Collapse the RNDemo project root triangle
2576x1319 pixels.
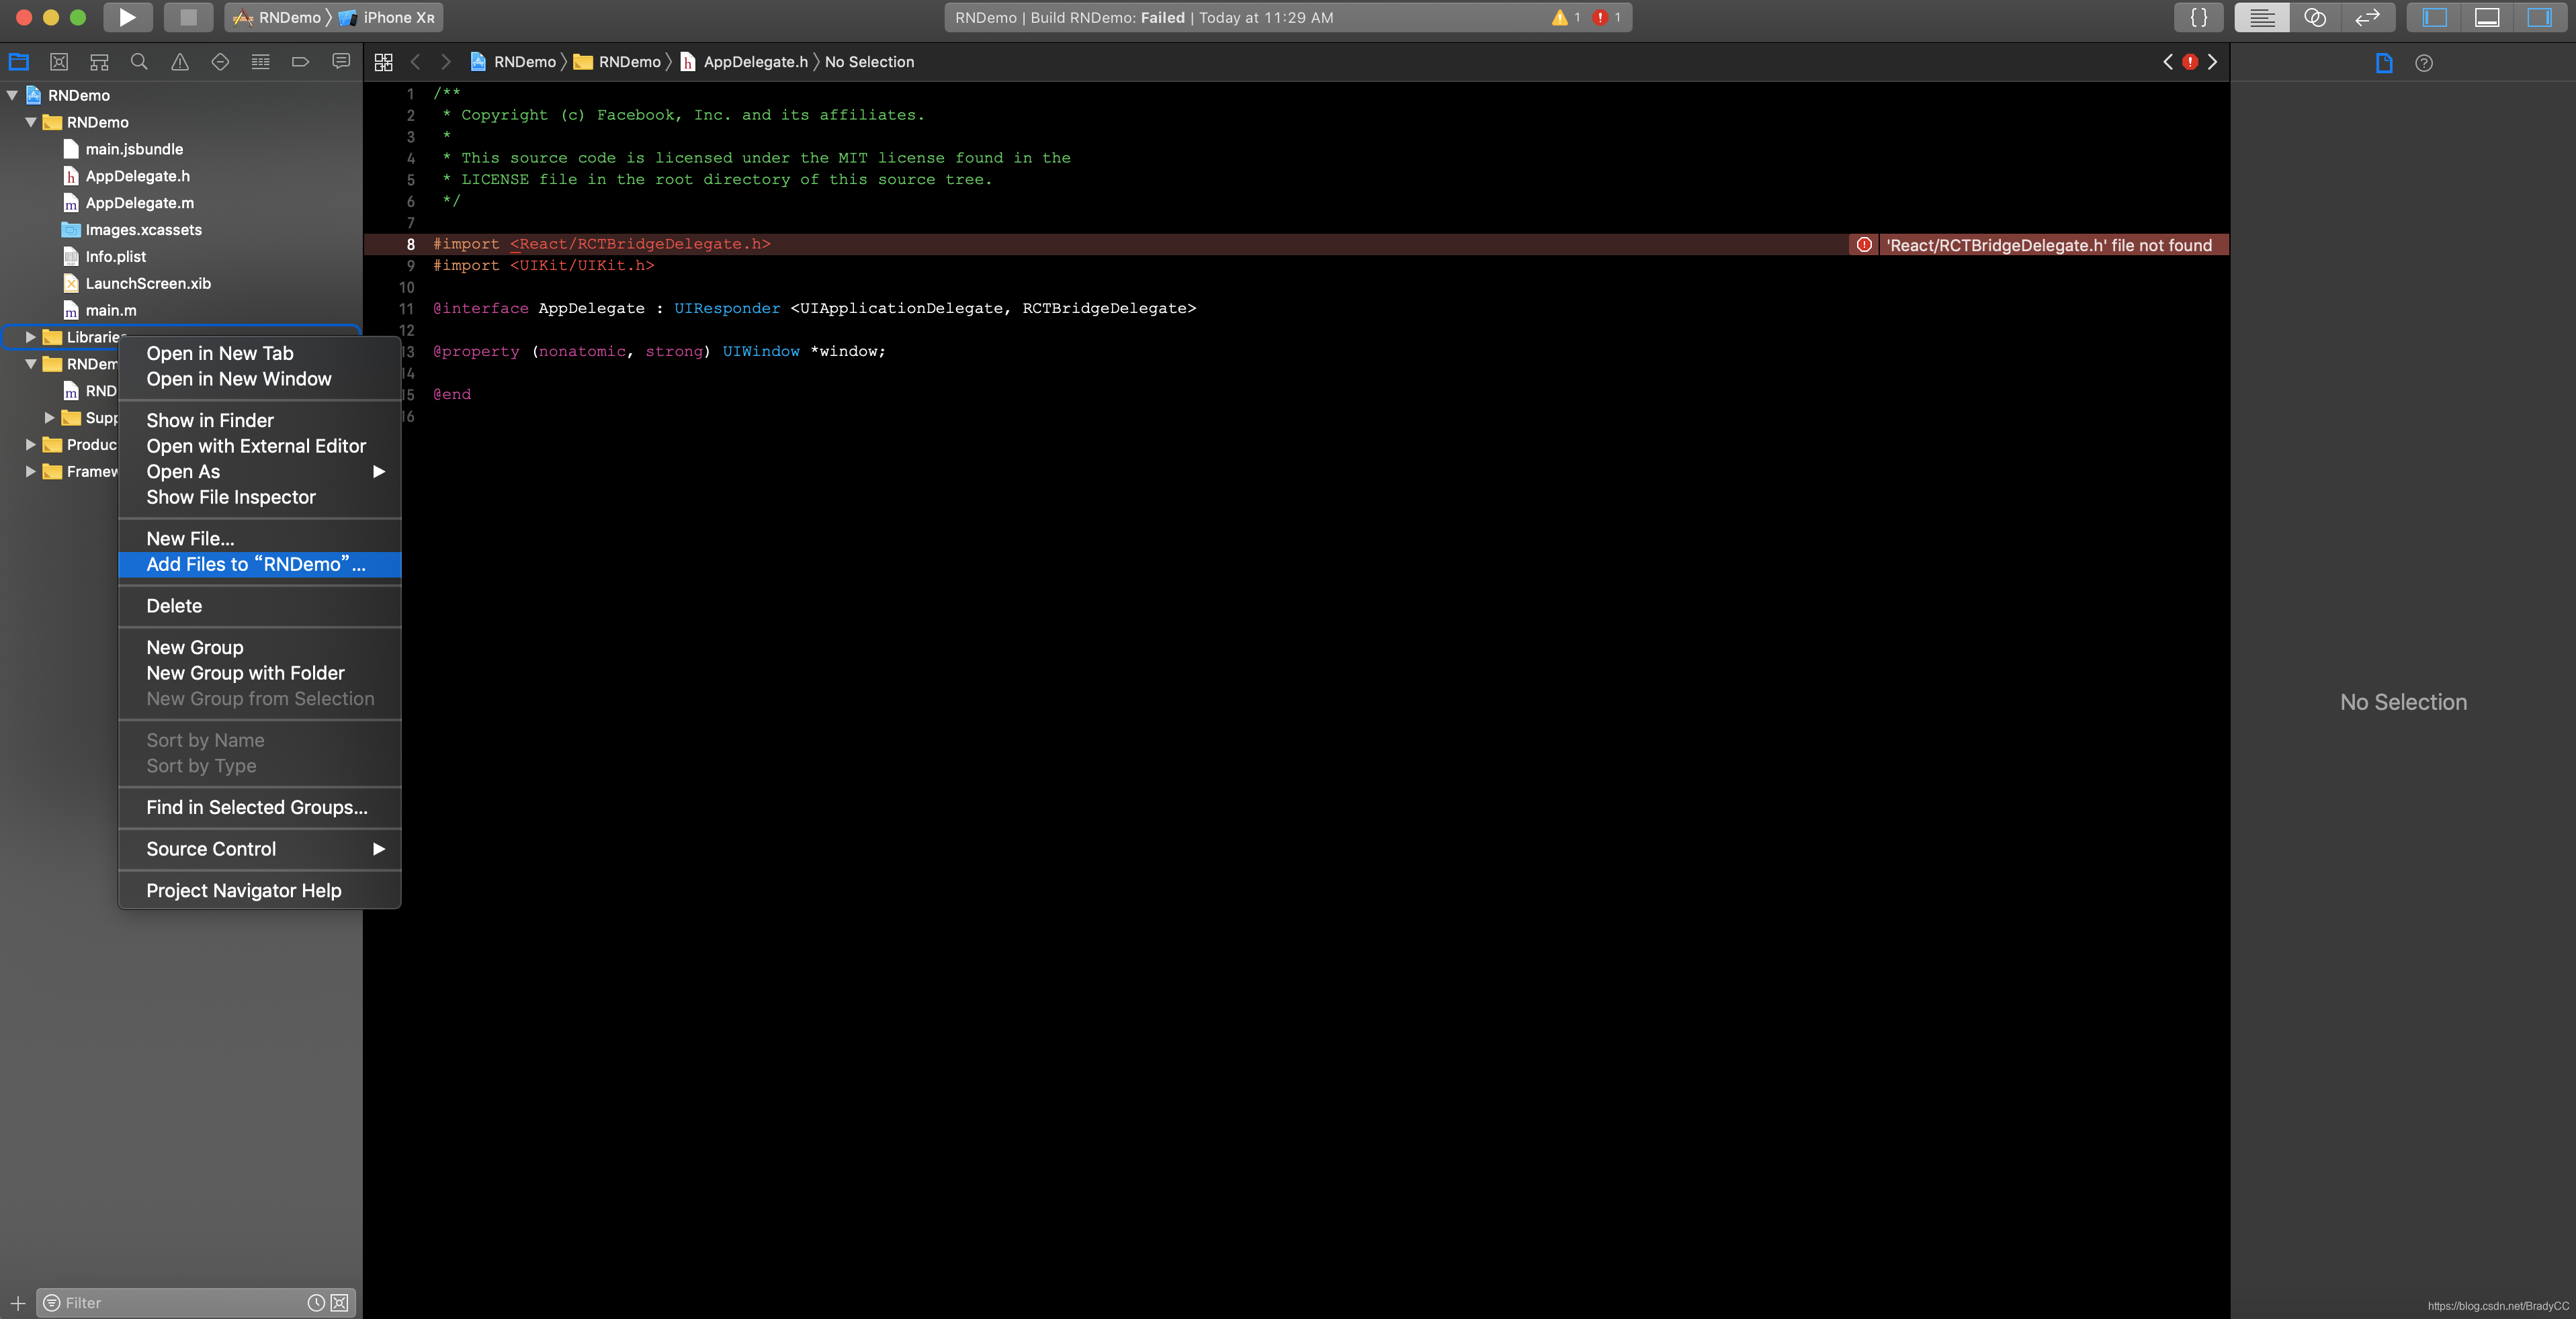pos(12,95)
